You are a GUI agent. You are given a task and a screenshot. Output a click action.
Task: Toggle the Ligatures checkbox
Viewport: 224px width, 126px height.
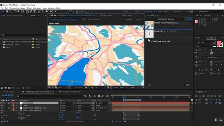pyautogui.click(x=196, y=73)
